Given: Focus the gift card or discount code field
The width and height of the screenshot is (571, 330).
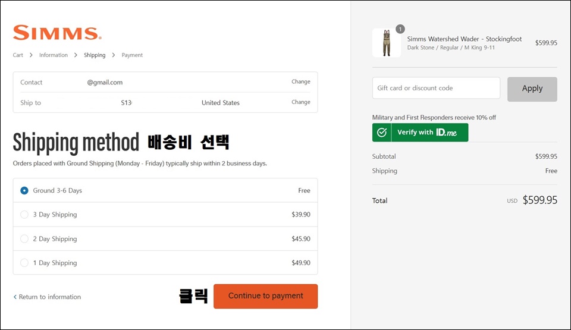Looking at the screenshot, I should coord(436,88).
